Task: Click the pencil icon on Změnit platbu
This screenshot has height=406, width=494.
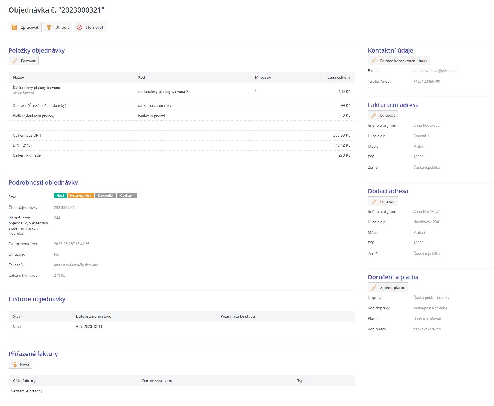Action: point(374,288)
